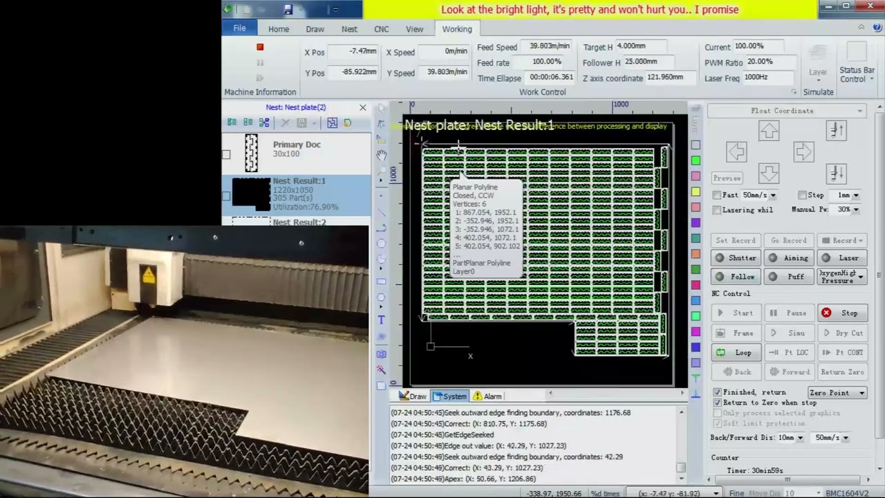Open the Status Bar Control dropdown
The width and height of the screenshot is (885, 498).
(x=857, y=75)
